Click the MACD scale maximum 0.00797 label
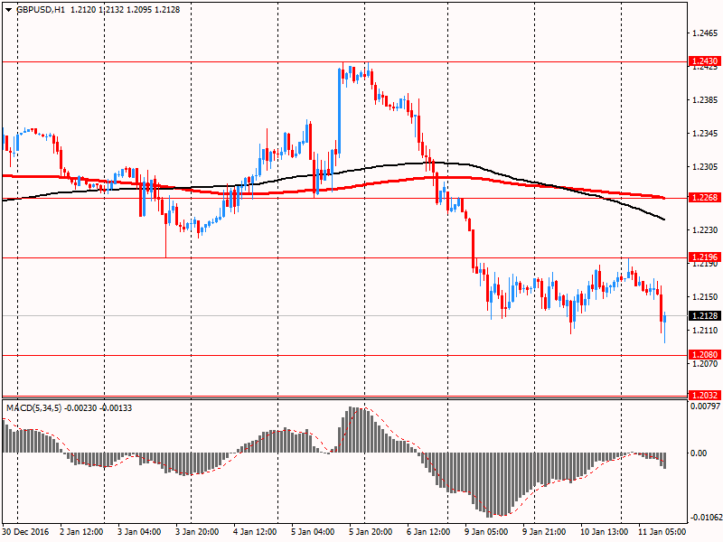Image resolution: width=723 pixels, height=542 pixels. (x=704, y=406)
